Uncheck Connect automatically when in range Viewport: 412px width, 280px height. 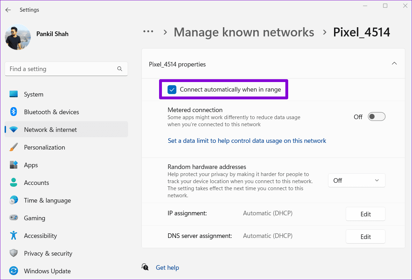[172, 89]
